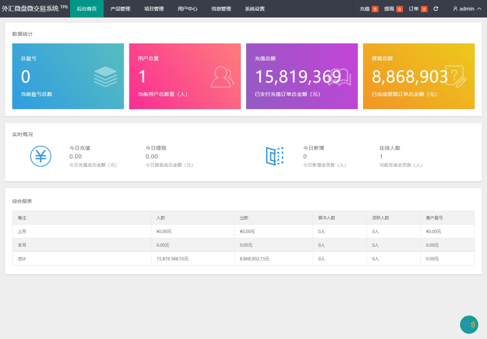This screenshot has width=487, height=339.
Task: Open the 项目管理 menu
Action: (154, 9)
